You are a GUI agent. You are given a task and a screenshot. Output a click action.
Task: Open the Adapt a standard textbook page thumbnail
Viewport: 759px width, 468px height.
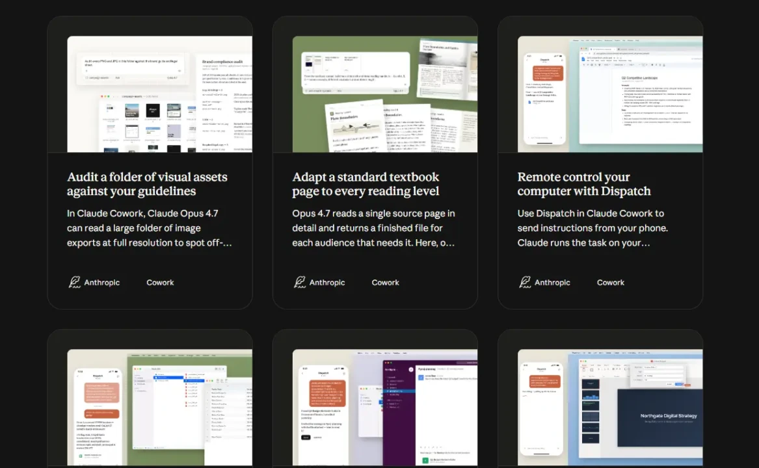[385, 94]
